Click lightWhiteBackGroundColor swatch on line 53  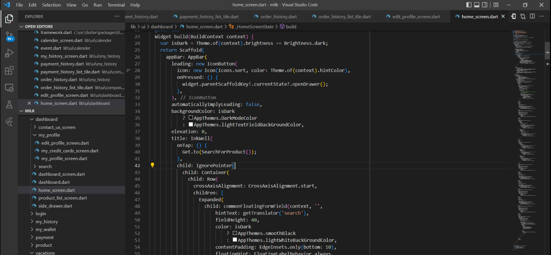click(x=235, y=240)
